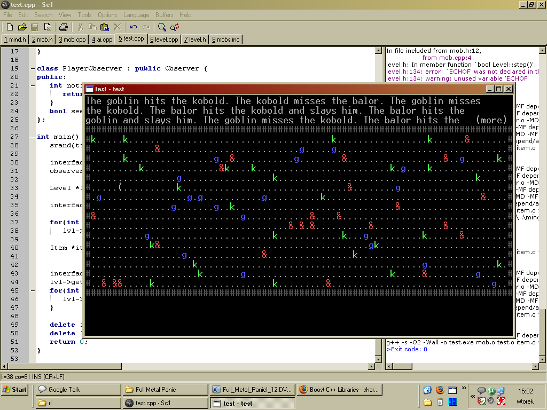The height and width of the screenshot is (410, 547).
Task: Switch to the 1 mind.h tab
Action: click(15, 40)
